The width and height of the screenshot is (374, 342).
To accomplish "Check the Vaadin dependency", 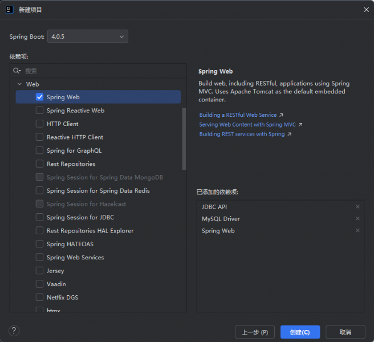I will point(39,284).
